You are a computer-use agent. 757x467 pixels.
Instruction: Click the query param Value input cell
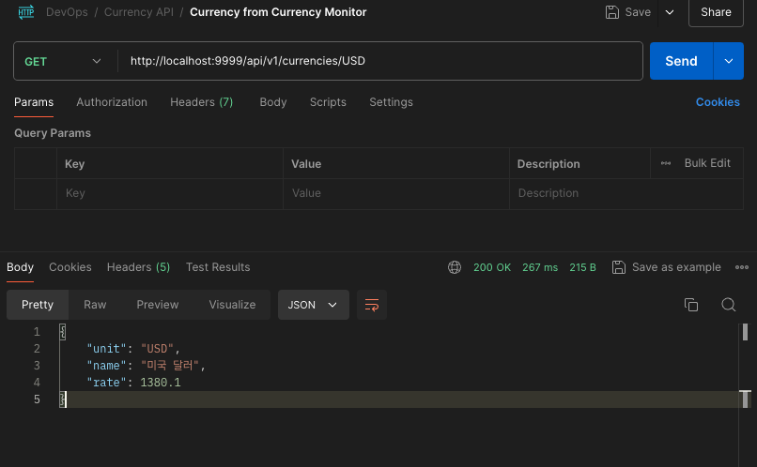tap(396, 193)
